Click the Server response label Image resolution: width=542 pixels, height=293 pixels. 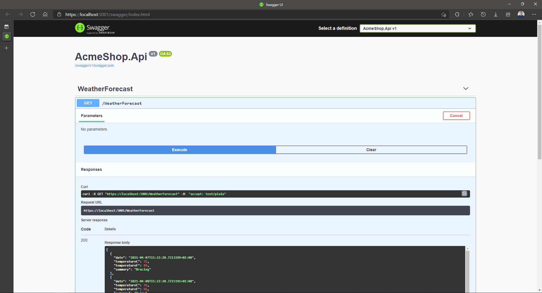[x=94, y=220]
